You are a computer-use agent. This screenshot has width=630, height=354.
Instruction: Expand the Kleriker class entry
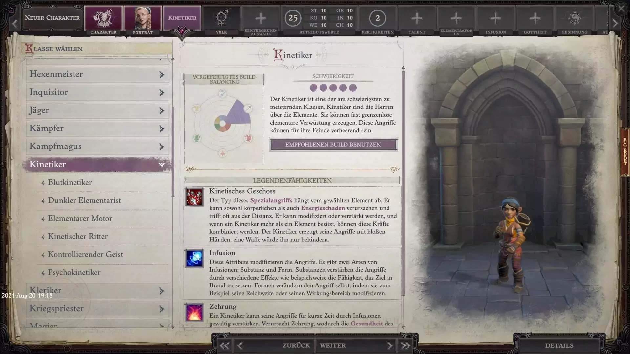tap(97, 291)
